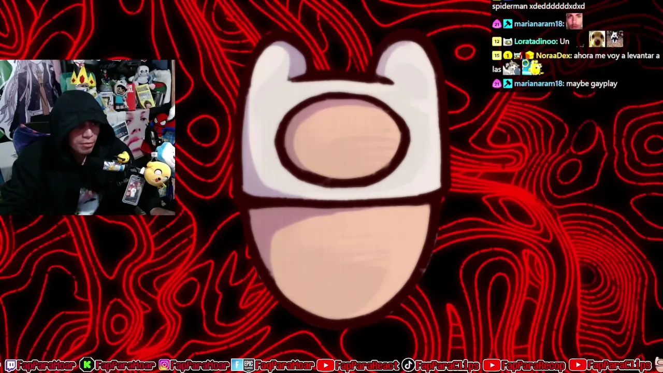
Task: Open NoraaDex's username in chat
Action: [x=554, y=55]
